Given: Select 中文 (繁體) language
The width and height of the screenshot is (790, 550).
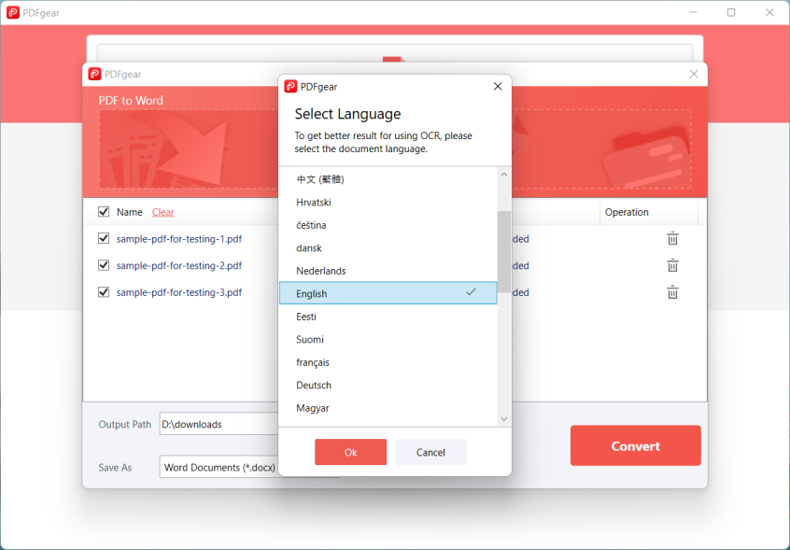Looking at the screenshot, I should [388, 179].
